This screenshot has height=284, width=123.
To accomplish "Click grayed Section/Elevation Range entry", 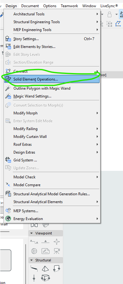I will point(52,62).
